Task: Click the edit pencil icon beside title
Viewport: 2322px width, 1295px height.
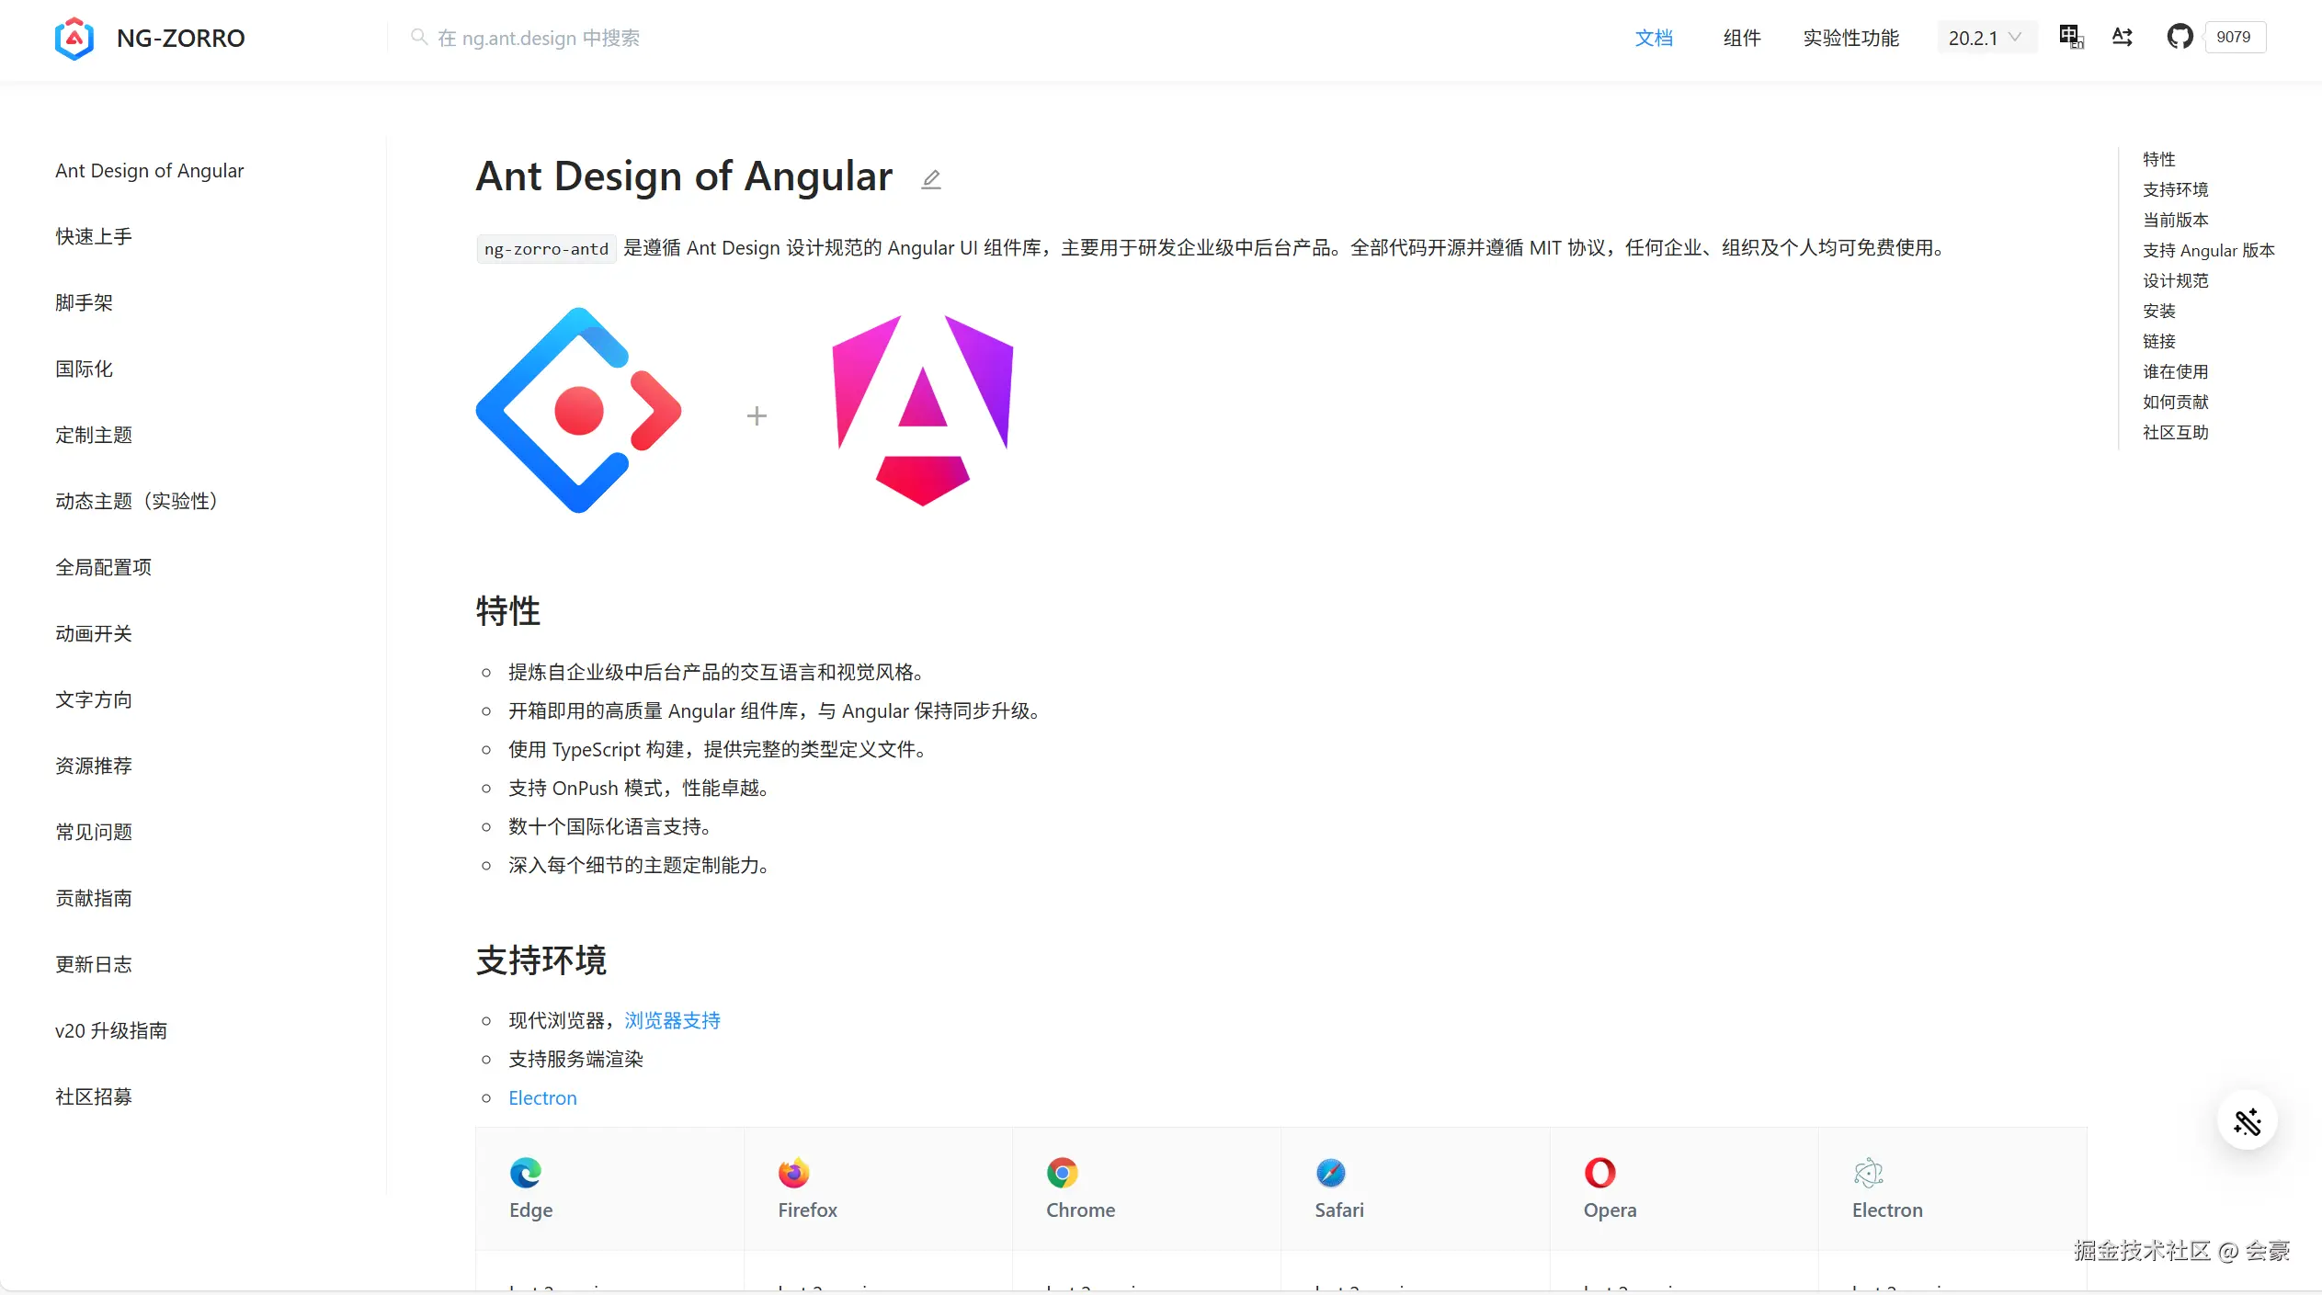Action: point(931,178)
